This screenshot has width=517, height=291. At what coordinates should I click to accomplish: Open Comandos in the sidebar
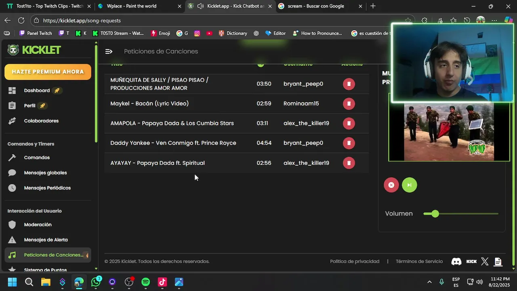click(x=37, y=158)
